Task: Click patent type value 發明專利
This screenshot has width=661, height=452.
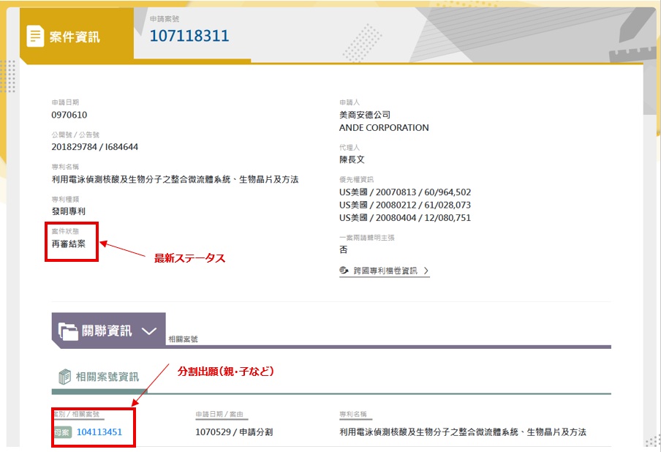Action: pos(69,211)
